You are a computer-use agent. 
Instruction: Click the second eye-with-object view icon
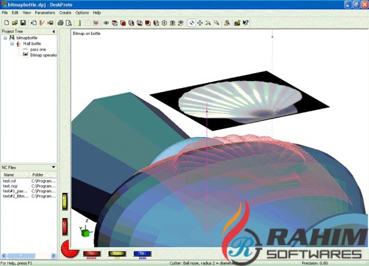(181, 23)
